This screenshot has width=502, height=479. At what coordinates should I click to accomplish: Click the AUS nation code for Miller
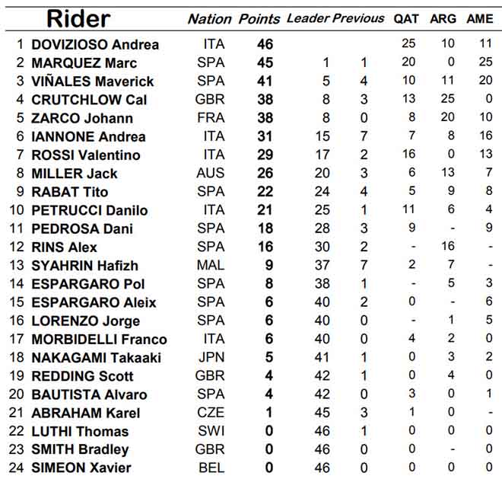[x=211, y=174]
